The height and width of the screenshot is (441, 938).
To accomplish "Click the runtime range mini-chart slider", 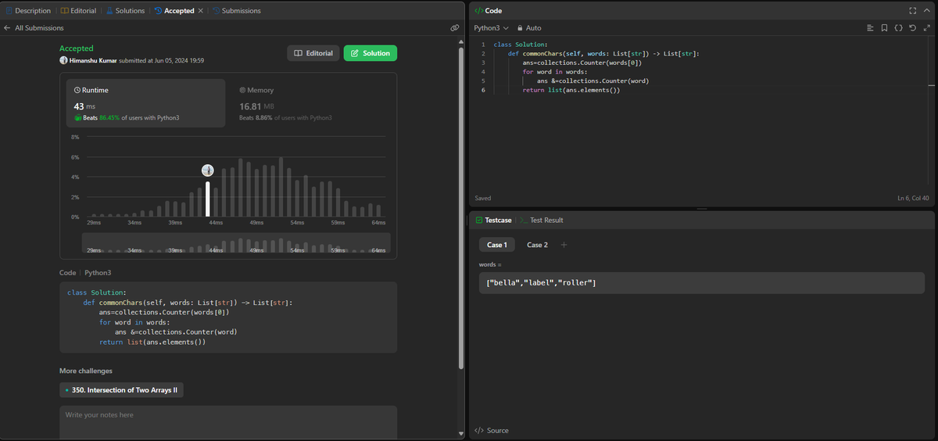I will point(236,243).
